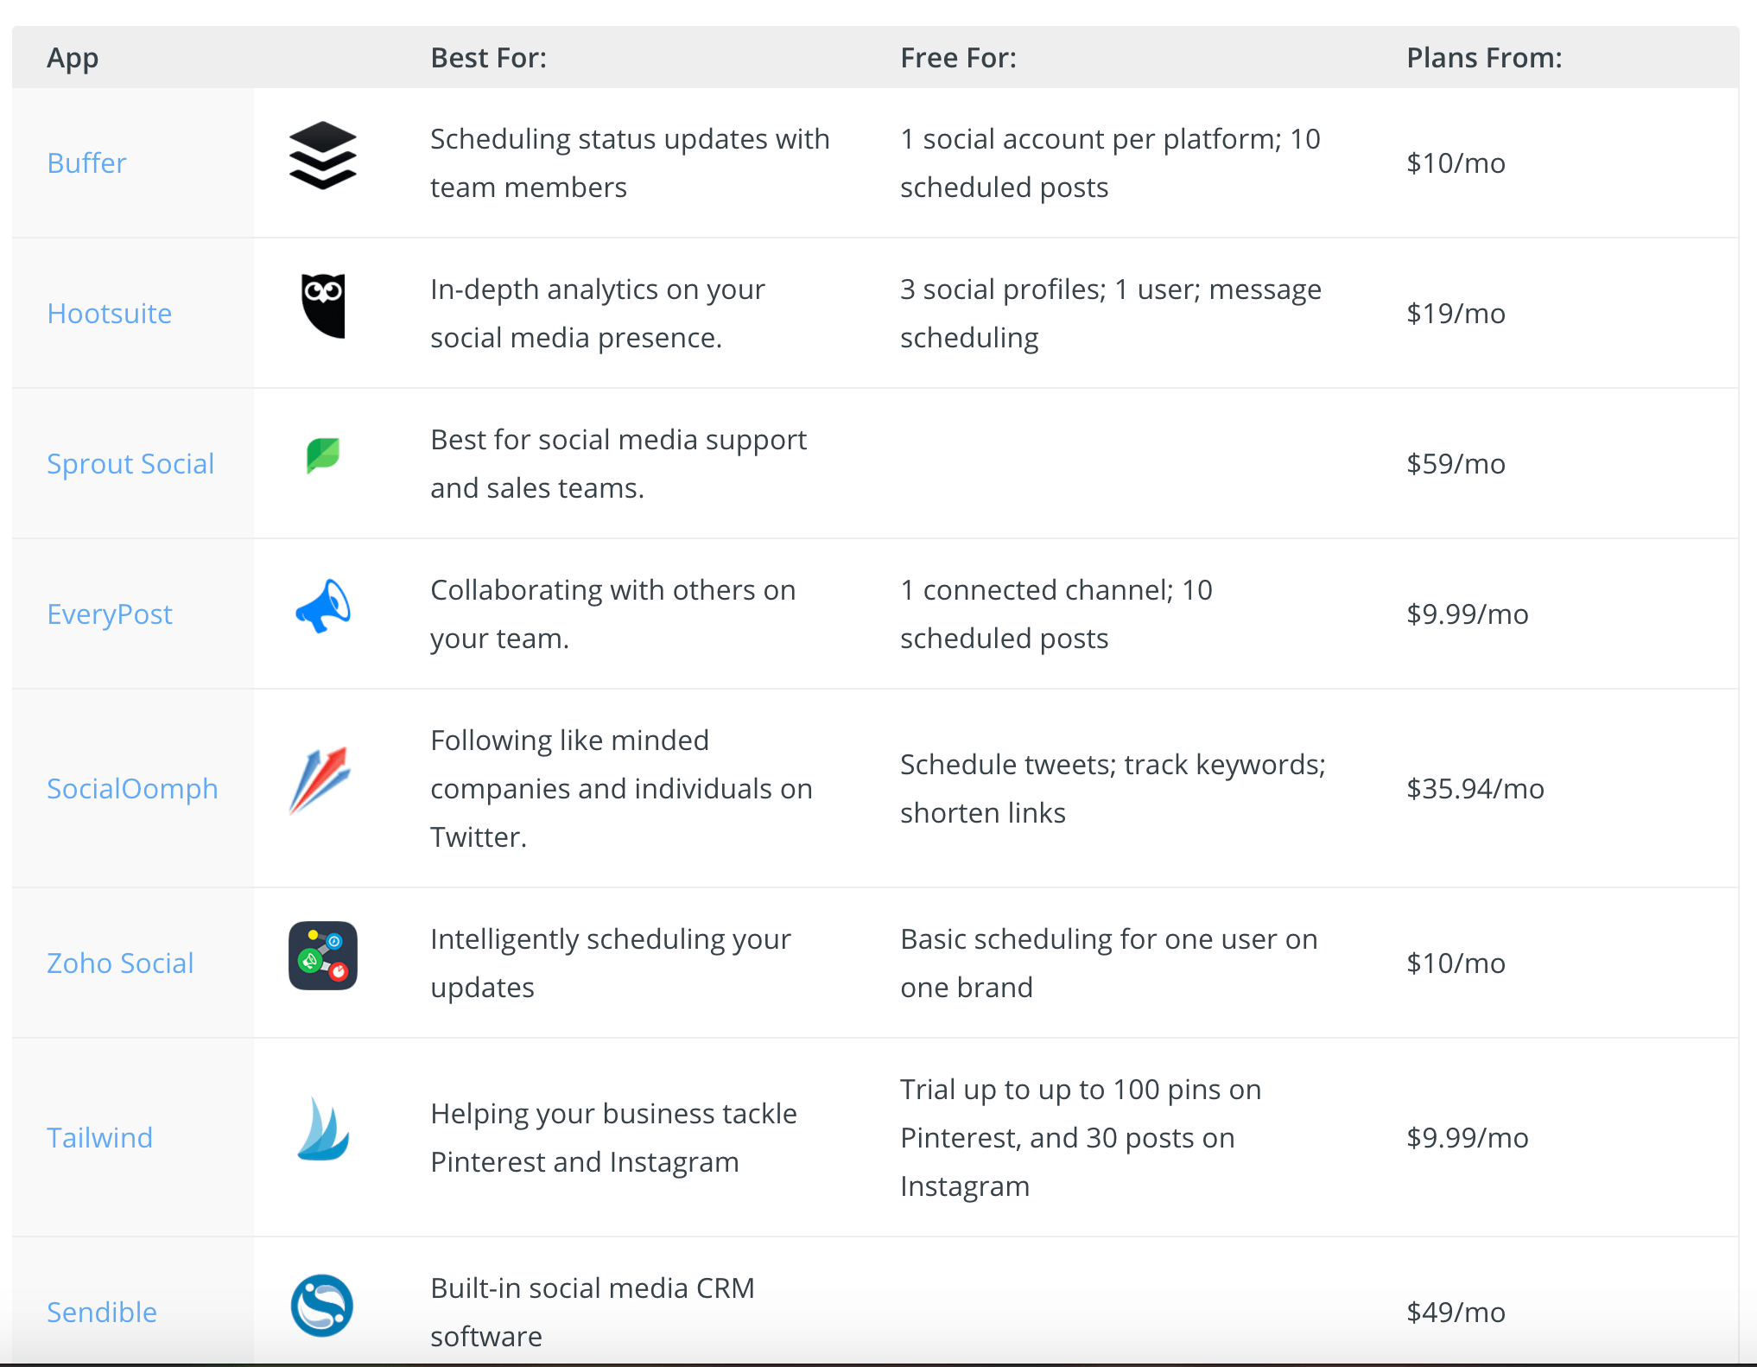Click the SocialOomph red and blue arrows logo

click(x=320, y=780)
